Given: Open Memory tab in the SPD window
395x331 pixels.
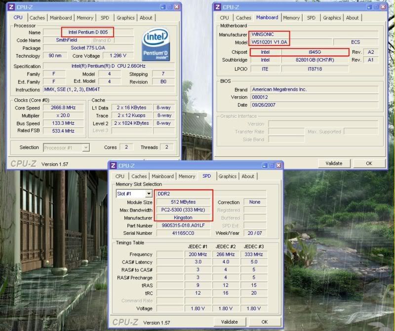Looking at the screenshot, I should pos(187,177).
